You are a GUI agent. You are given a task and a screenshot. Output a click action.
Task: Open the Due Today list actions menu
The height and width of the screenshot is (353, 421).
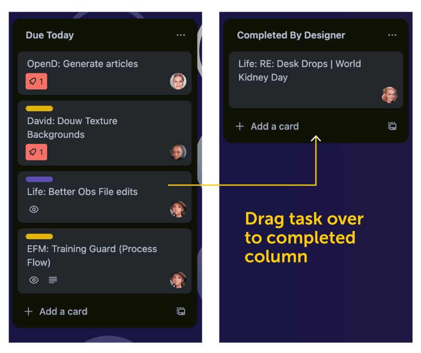(180, 35)
